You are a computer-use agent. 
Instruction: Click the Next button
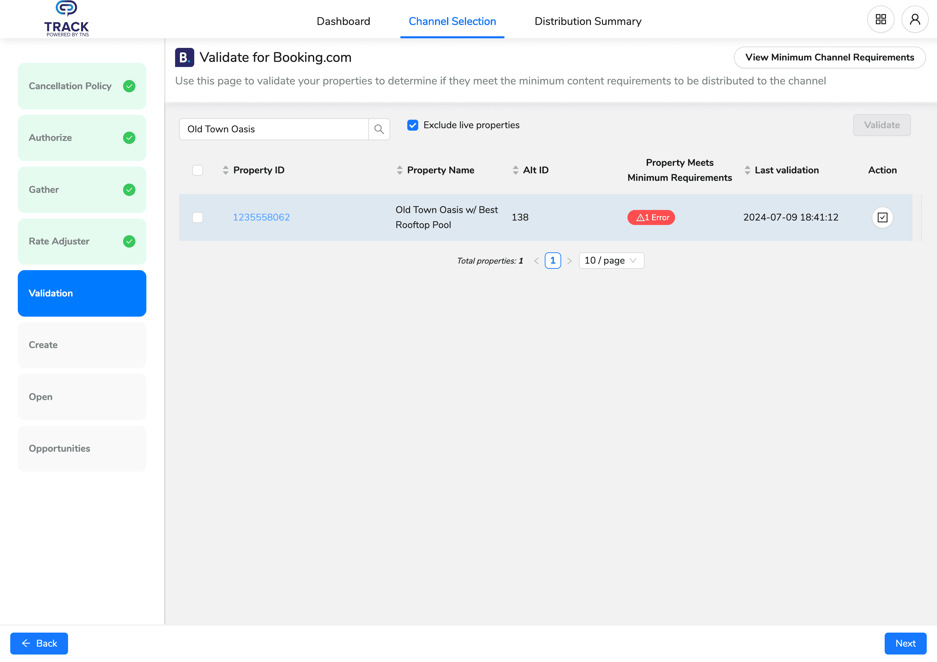905,644
